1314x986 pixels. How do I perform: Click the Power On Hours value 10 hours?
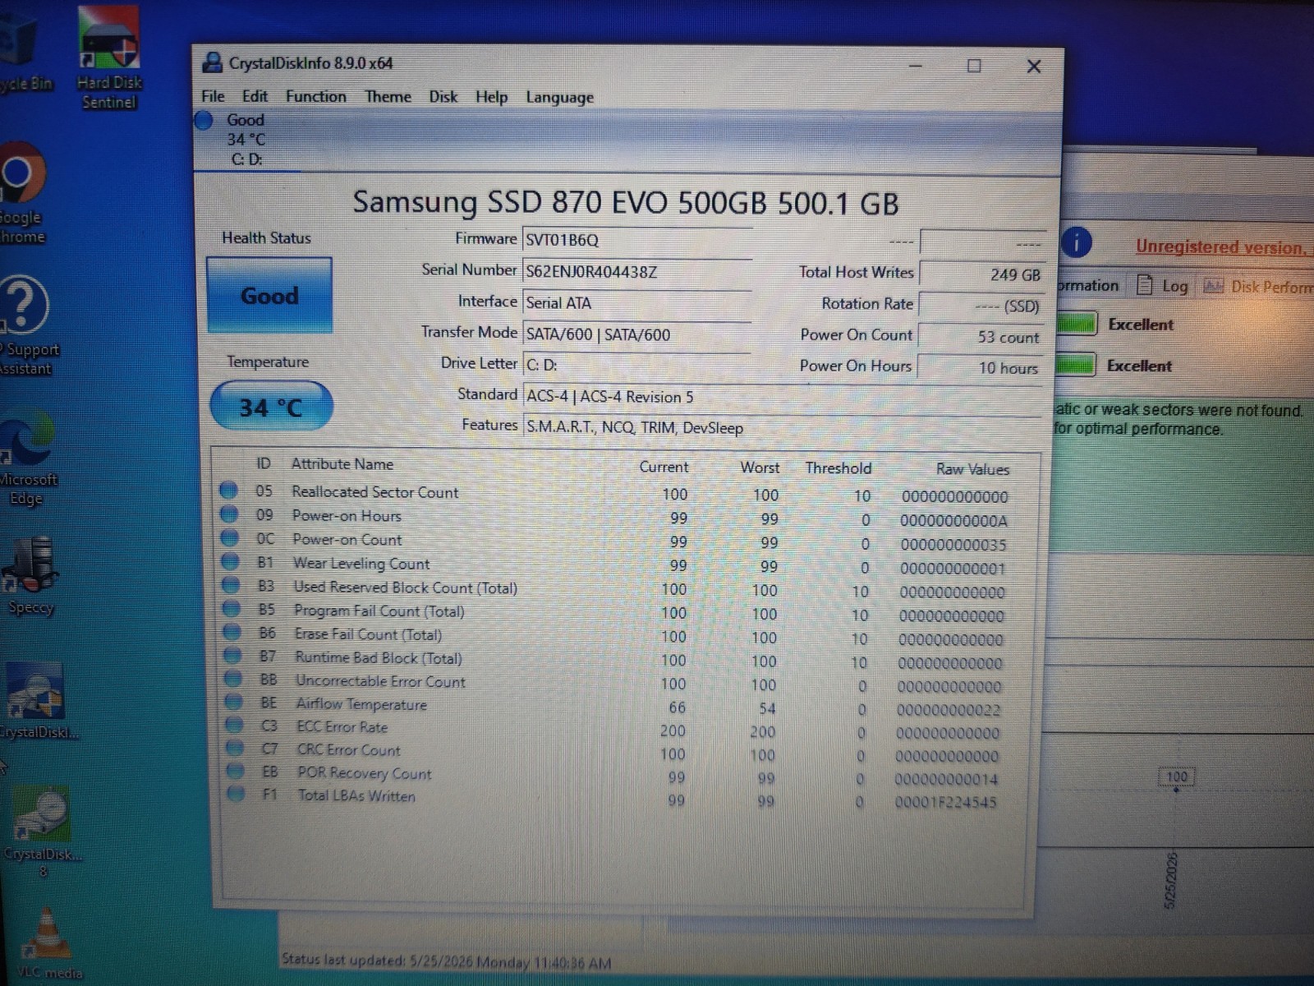point(981,368)
